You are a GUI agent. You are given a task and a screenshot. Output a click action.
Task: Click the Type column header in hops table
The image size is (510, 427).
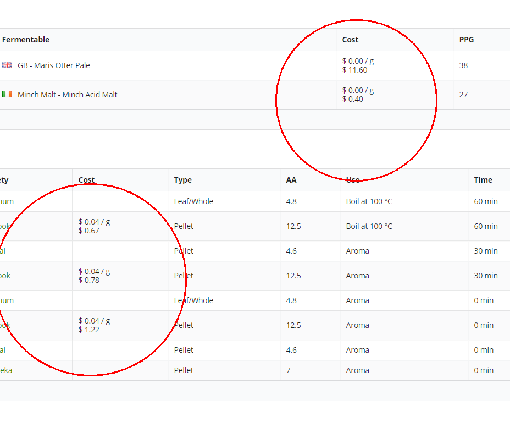point(182,180)
